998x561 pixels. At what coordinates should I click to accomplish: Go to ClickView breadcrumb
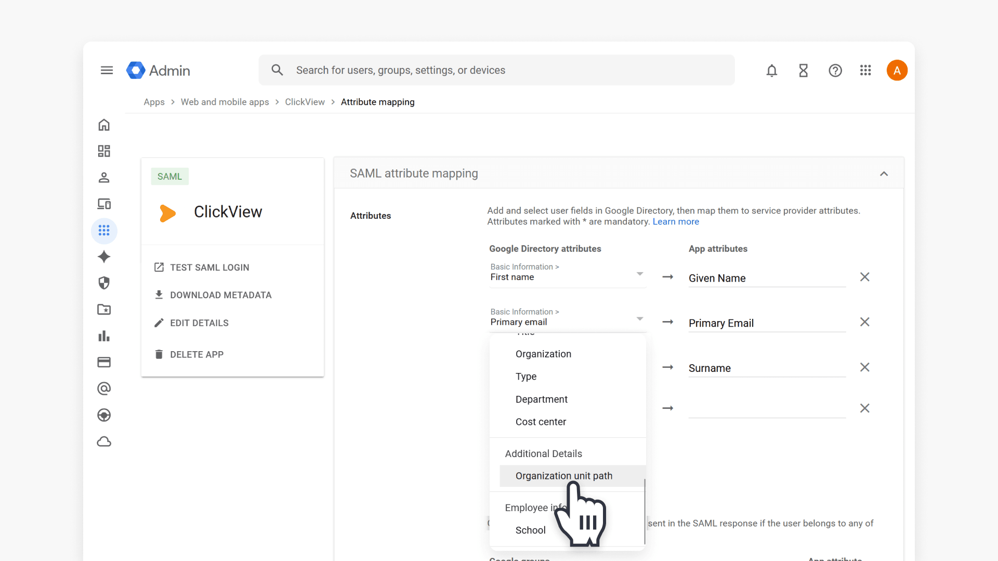point(305,102)
